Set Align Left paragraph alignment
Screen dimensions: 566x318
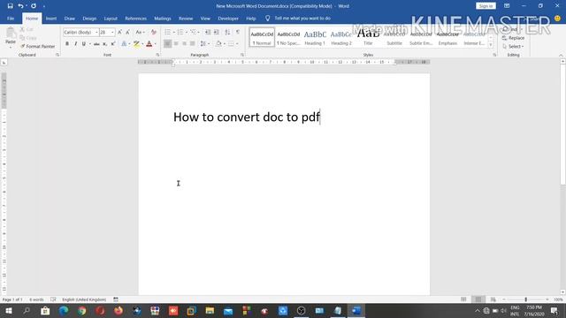click(x=167, y=44)
